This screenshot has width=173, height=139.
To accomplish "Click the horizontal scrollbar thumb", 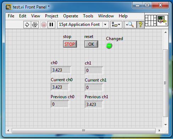I will tap(84, 130).
